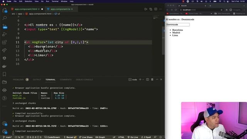The width and height of the screenshot is (247, 139).
Task: Open the Explorer view in the activity bar
Action: coord(5,10)
